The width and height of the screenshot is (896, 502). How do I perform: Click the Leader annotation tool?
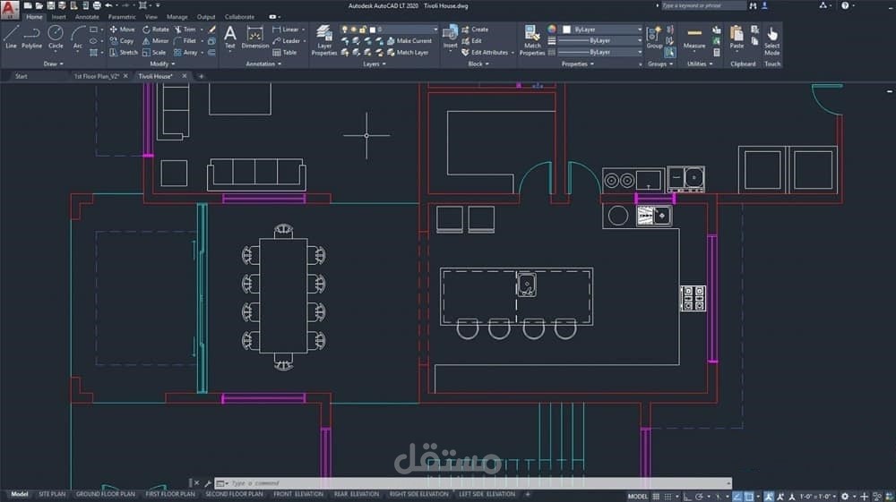coord(287,41)
